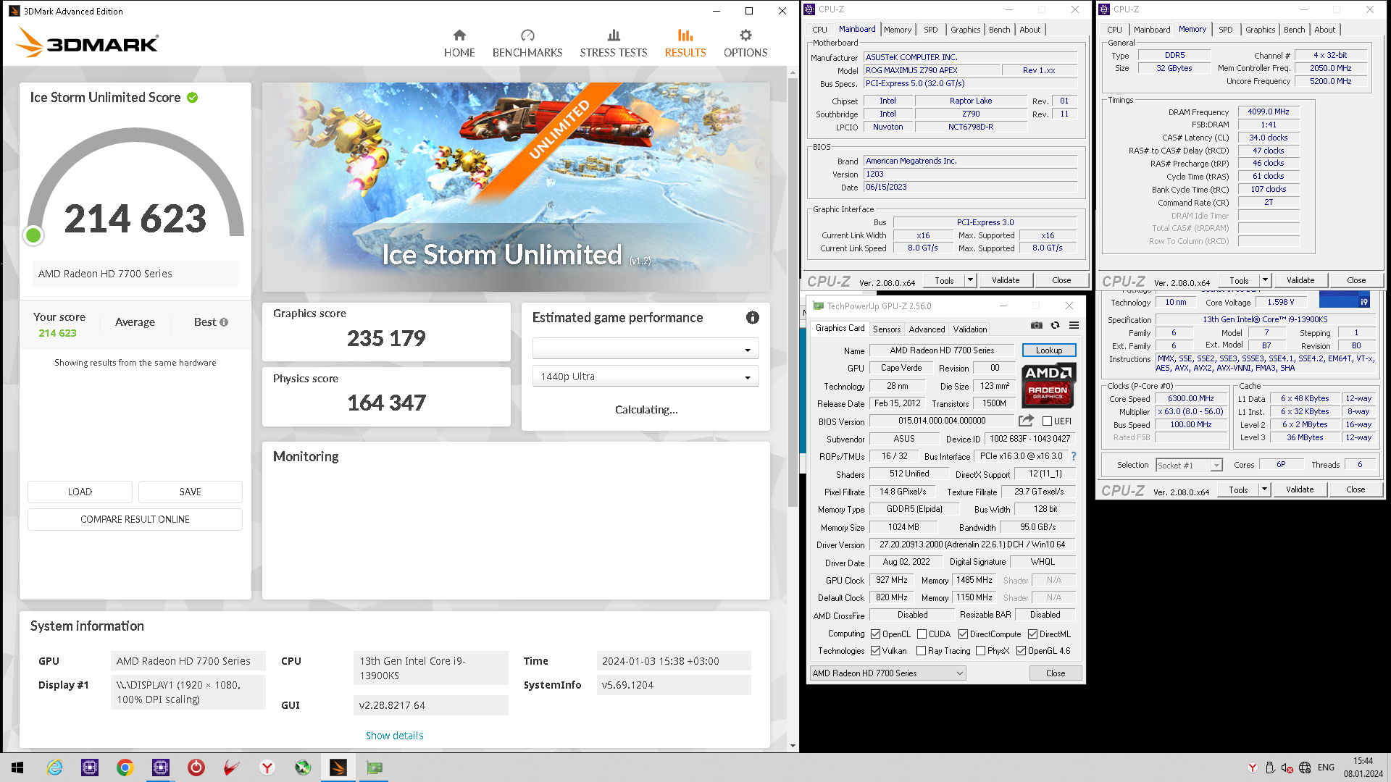The image size is (1391, 782).
Task: Toggle the DirectML checkbox in GPU-Z
Action: pos(1032,634)
